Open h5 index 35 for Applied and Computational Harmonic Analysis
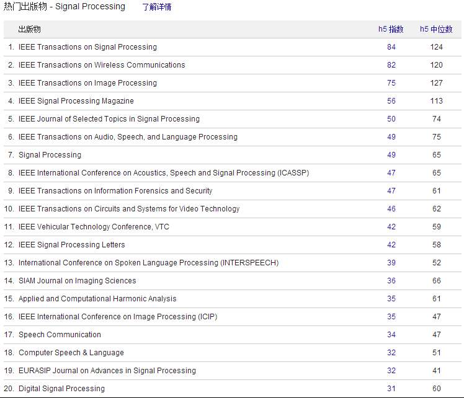Screen dimensions: 464x398 point(391,299)
